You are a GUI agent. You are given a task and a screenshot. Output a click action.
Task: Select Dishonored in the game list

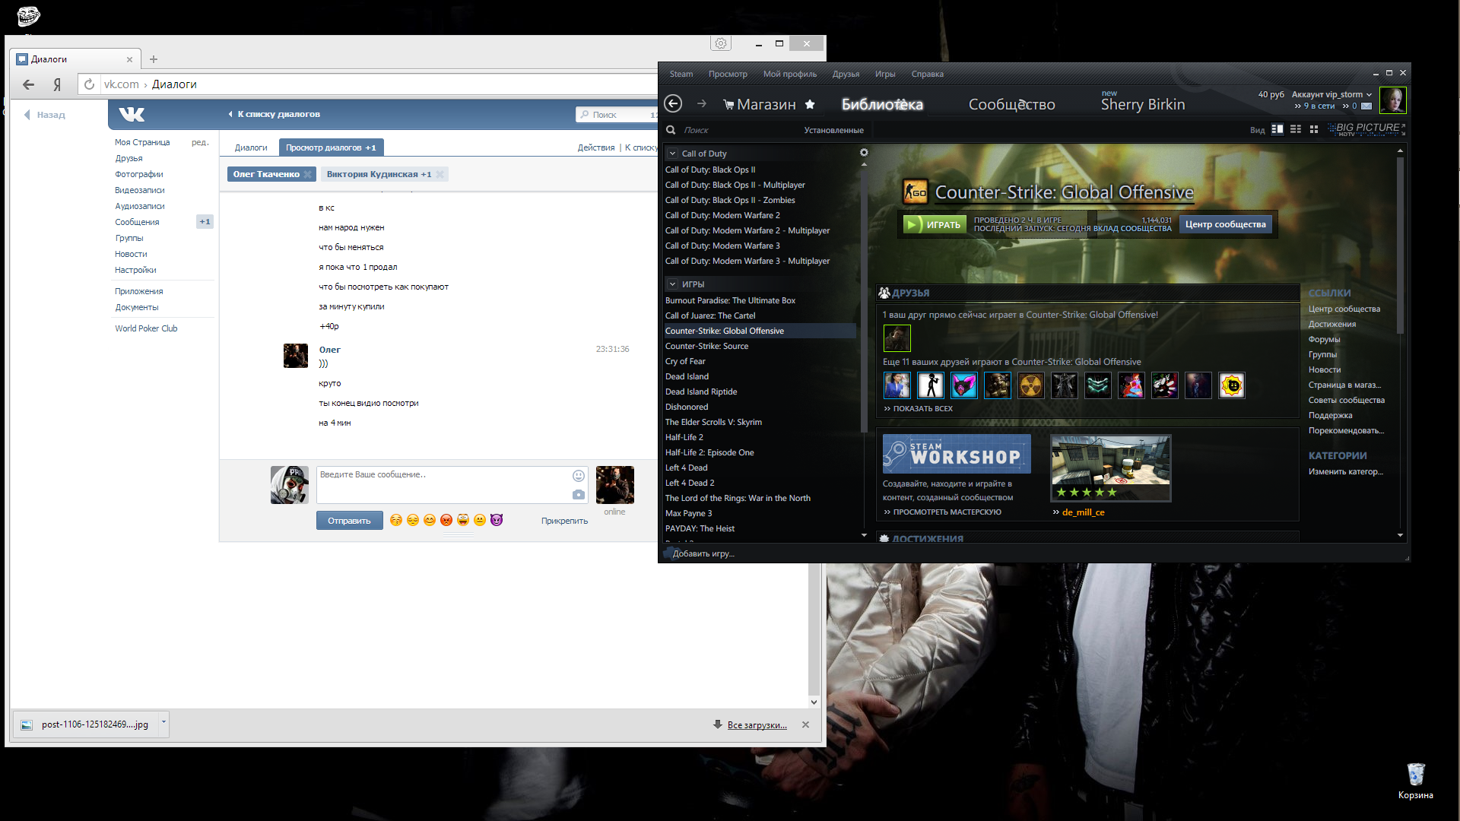click(760, 407)
